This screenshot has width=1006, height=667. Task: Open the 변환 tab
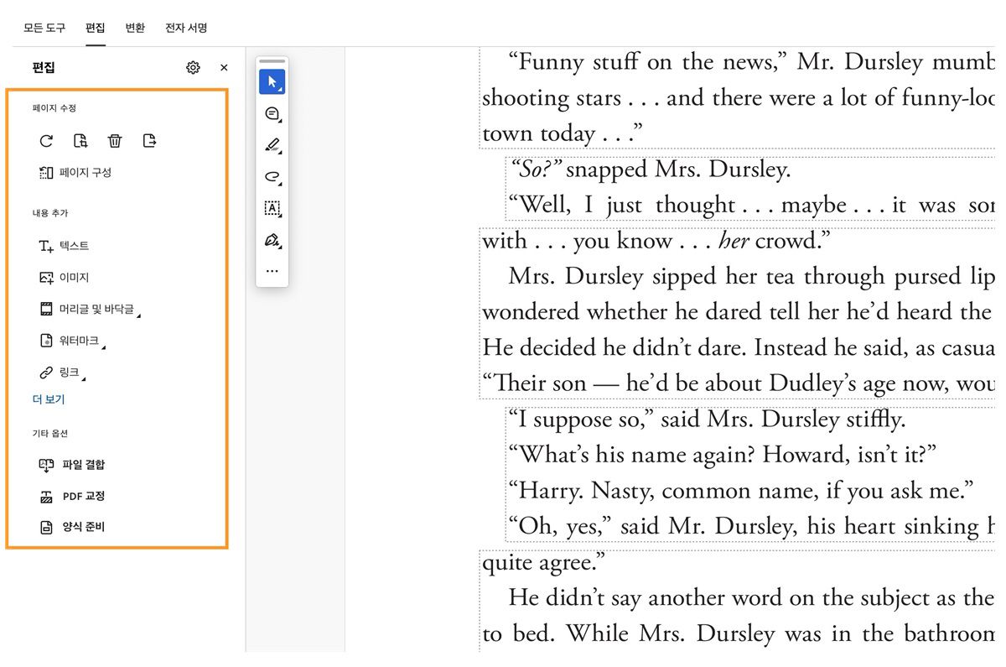pyautogui.click(x=135, y=28)
